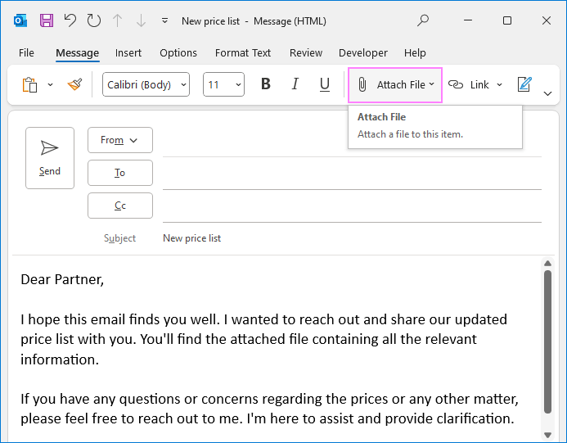
Task: Toggle Bold formatting
Action: point(265,84)
